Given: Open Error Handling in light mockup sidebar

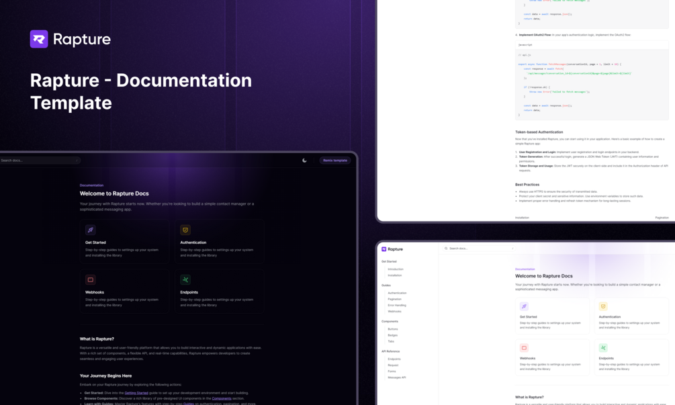Looking at the screenshot, I should tap(397, 305).
